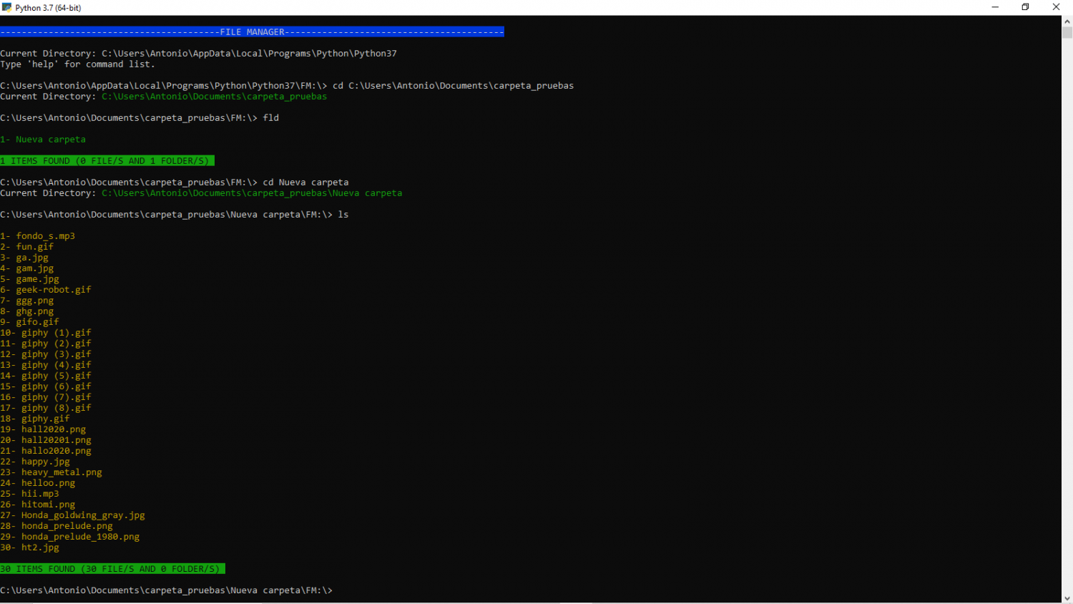Click the vertical scrollbar thumb
Image resolution: width=1073 pixels, height=604 pixels.
coord(1067,32)
